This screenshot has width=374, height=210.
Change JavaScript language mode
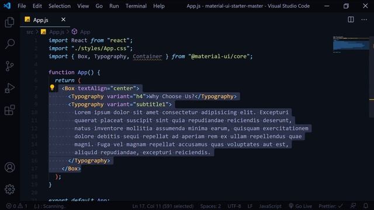270,206
